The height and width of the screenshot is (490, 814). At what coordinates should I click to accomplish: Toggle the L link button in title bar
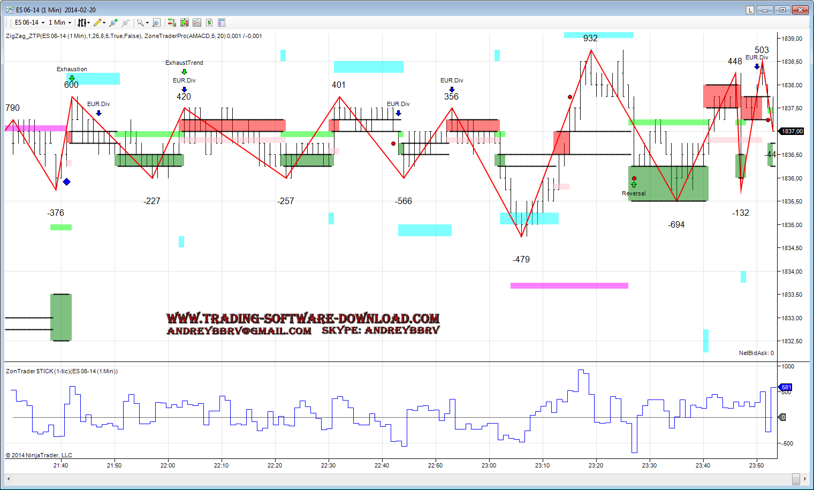750,10
